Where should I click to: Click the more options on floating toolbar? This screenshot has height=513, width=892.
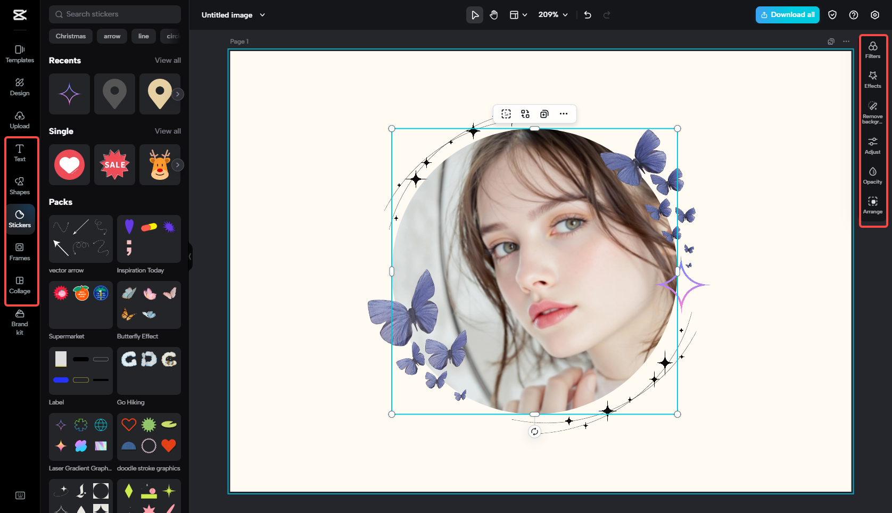pyautogui.click(x=564, y=114)
